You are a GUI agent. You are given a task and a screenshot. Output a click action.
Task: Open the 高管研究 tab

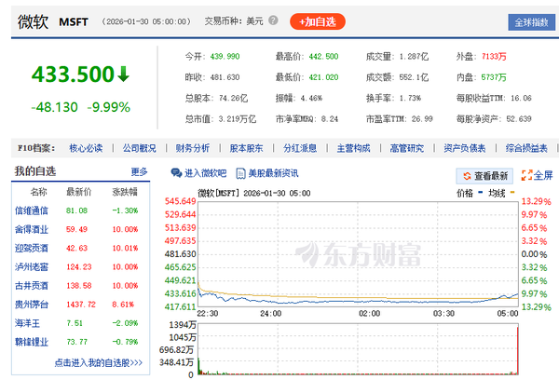point(407,148)
